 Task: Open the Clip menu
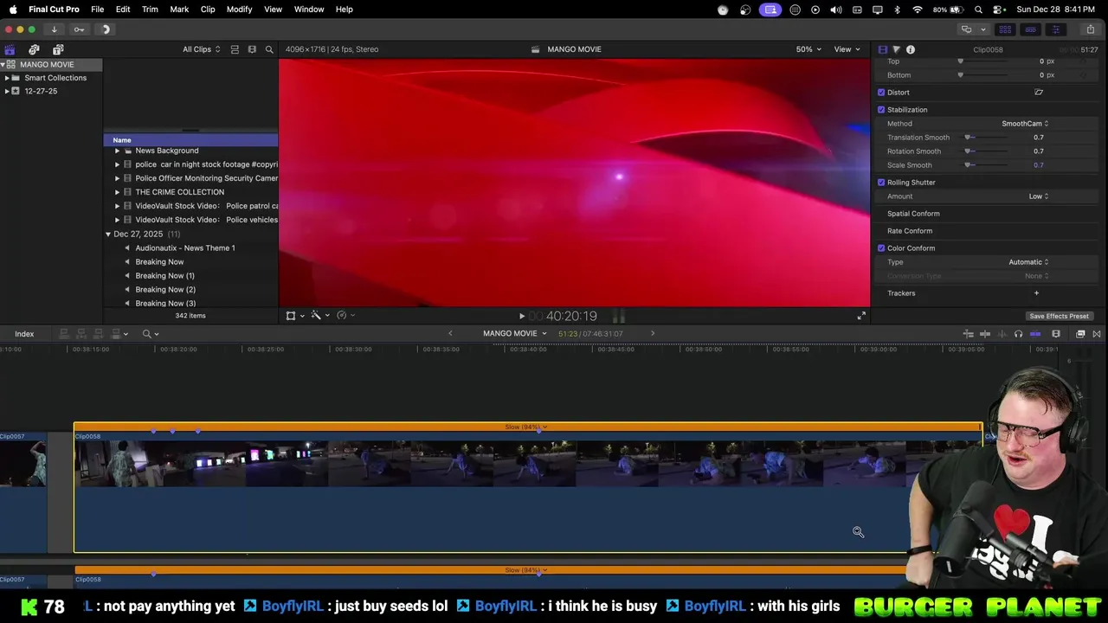point(208,10)
